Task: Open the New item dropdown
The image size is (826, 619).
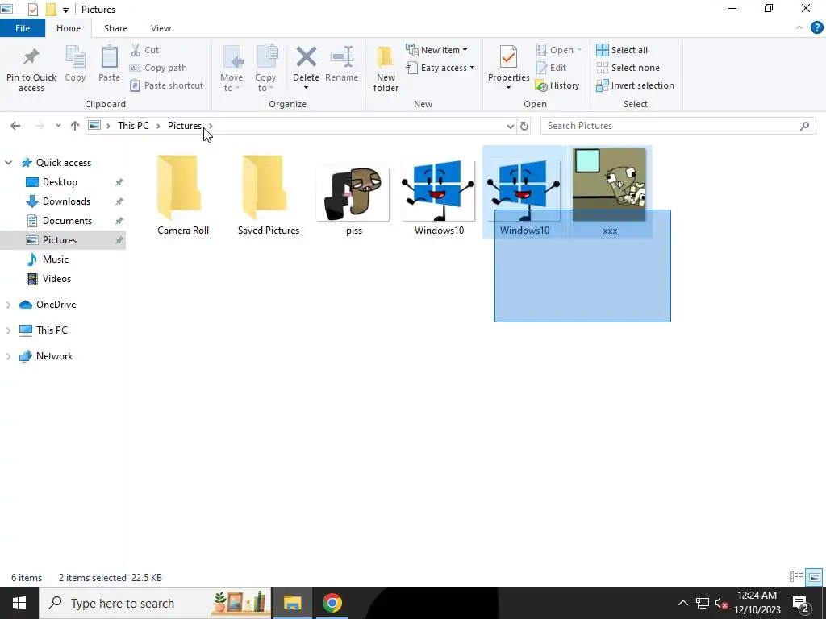Action: tap(436, 50)
